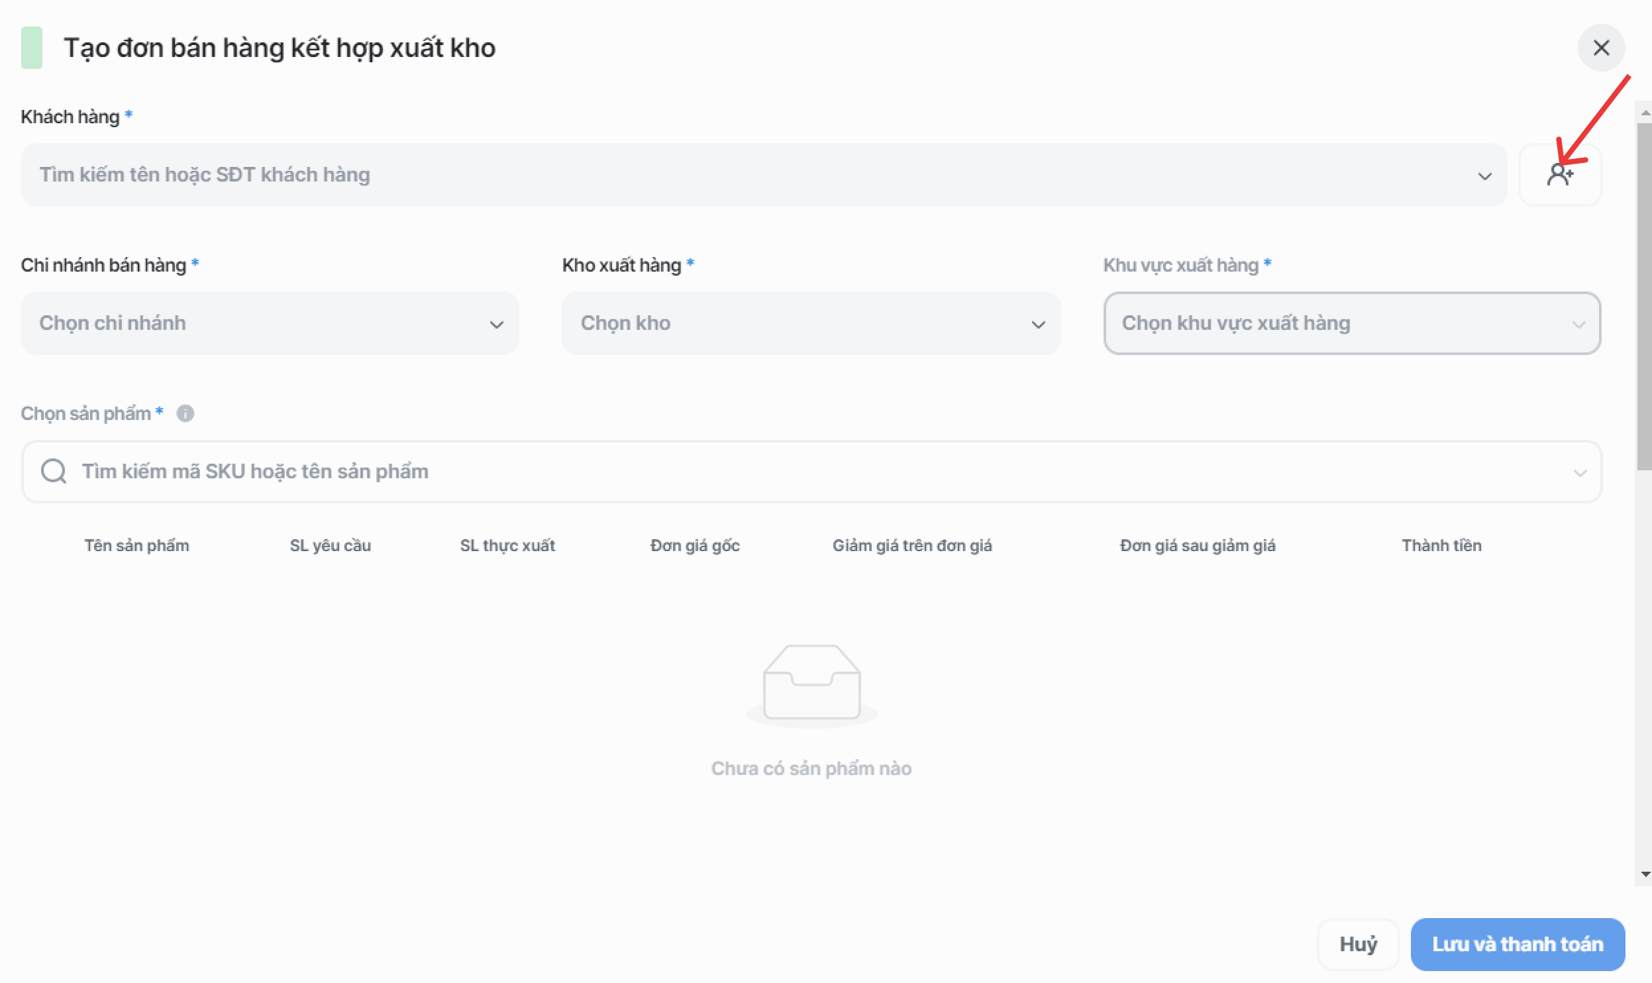Click the magnifier icon in product search
The height and width of the screenshot is (983, 1652).
54,471
